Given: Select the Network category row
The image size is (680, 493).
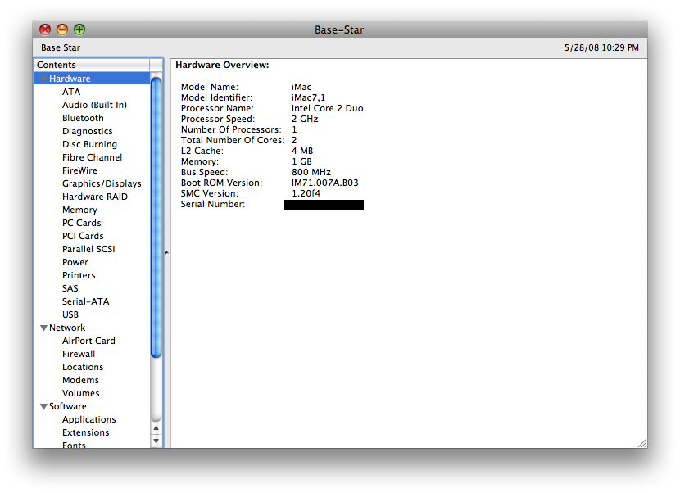Looking at the screenshot, I should 92,328.
